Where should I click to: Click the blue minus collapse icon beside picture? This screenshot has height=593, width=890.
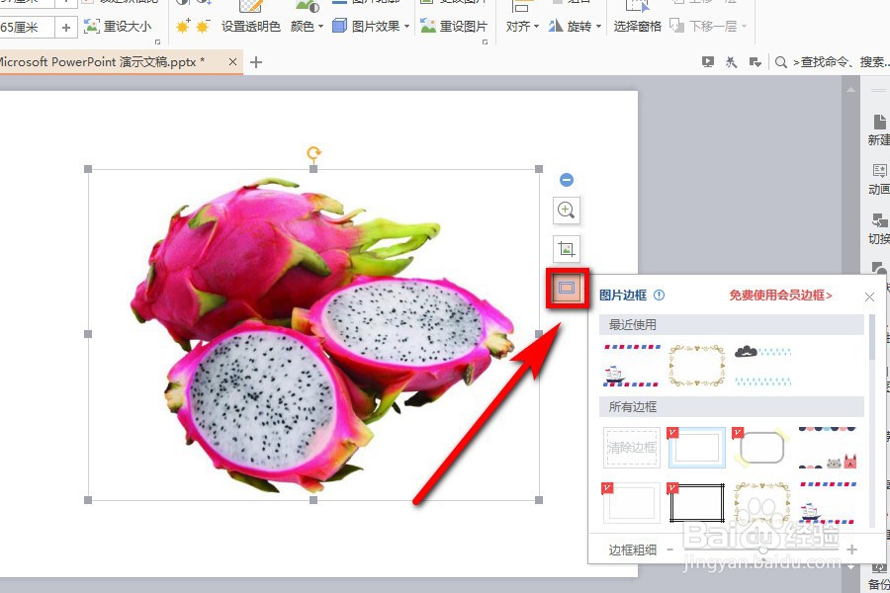point(566,180)
